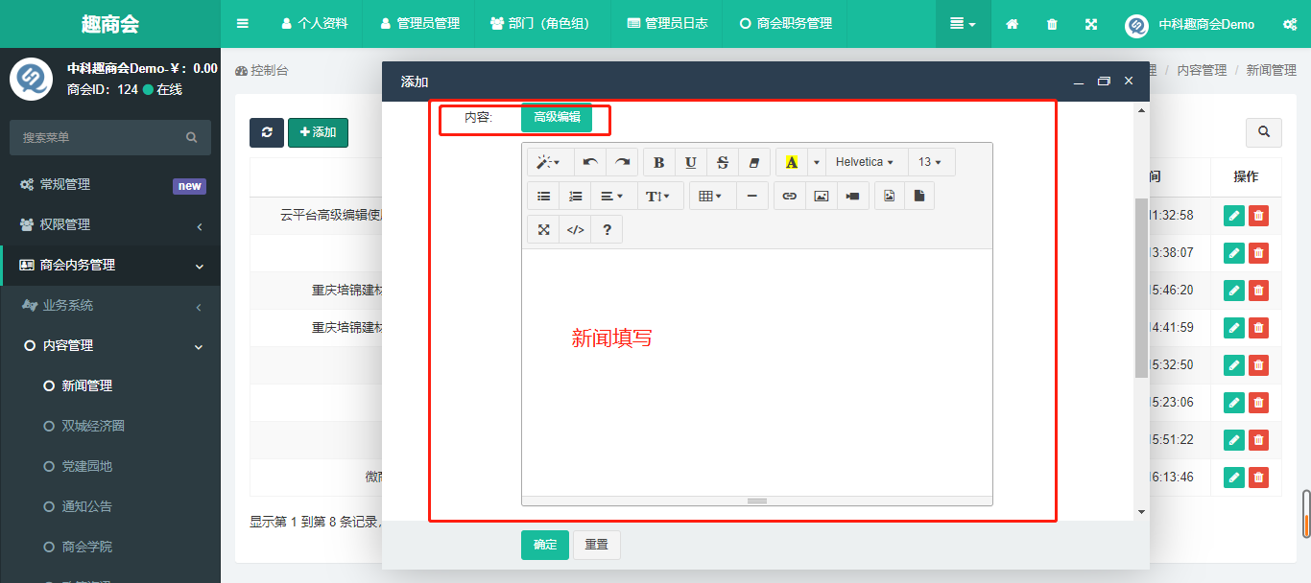Switch the editor to code view
Screen dimensions: 1311x583
tap(575, 229)
